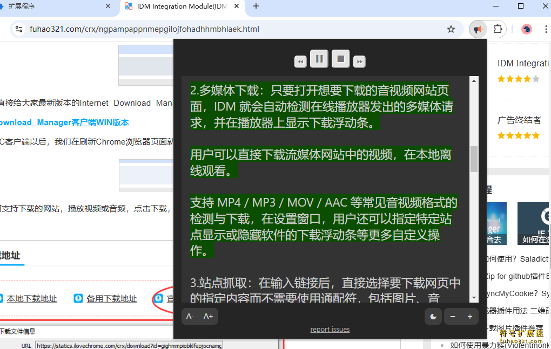Pause the read-aloud playback
Image resolution: width=551 pixels, height=349 pixels.
319,59
